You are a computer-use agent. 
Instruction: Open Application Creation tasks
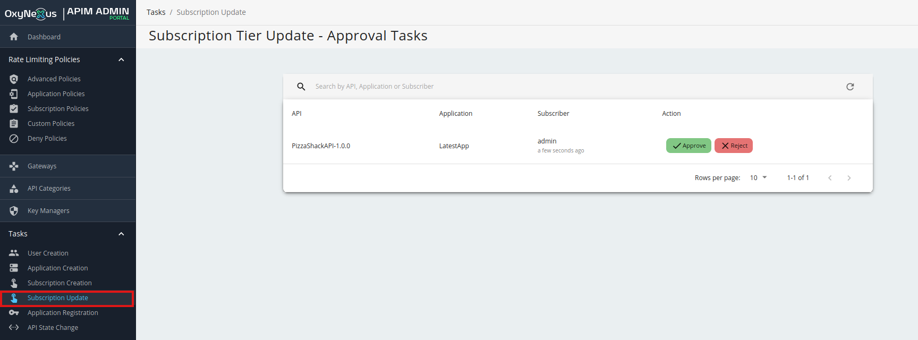pos(67,268)
